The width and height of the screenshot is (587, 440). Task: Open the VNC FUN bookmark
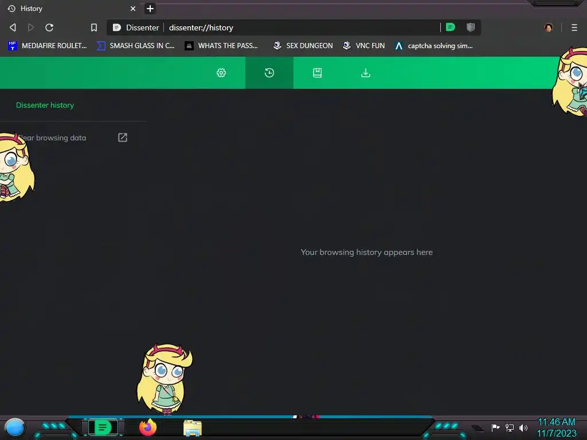point(364,46)
